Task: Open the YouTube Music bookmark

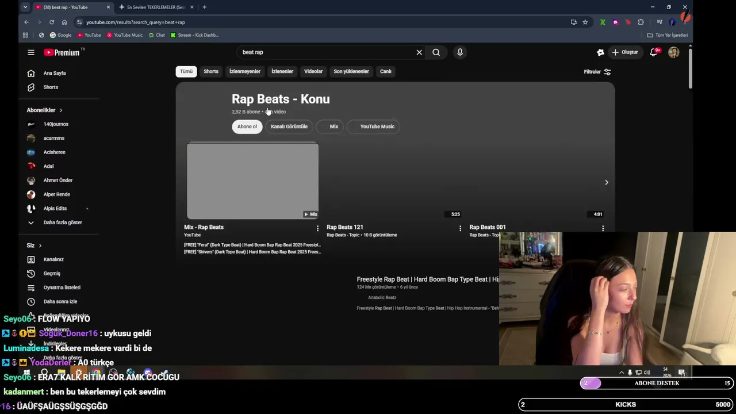Action: pyautogui.click(x=125, y=35)
